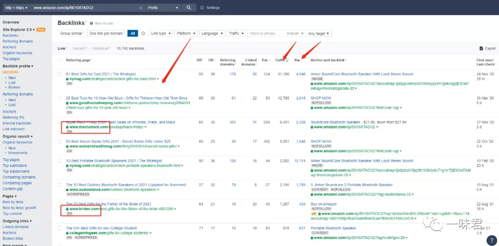499x246 pixels.
Task: Open Top pages under Organic search
Action: (11, 160)
